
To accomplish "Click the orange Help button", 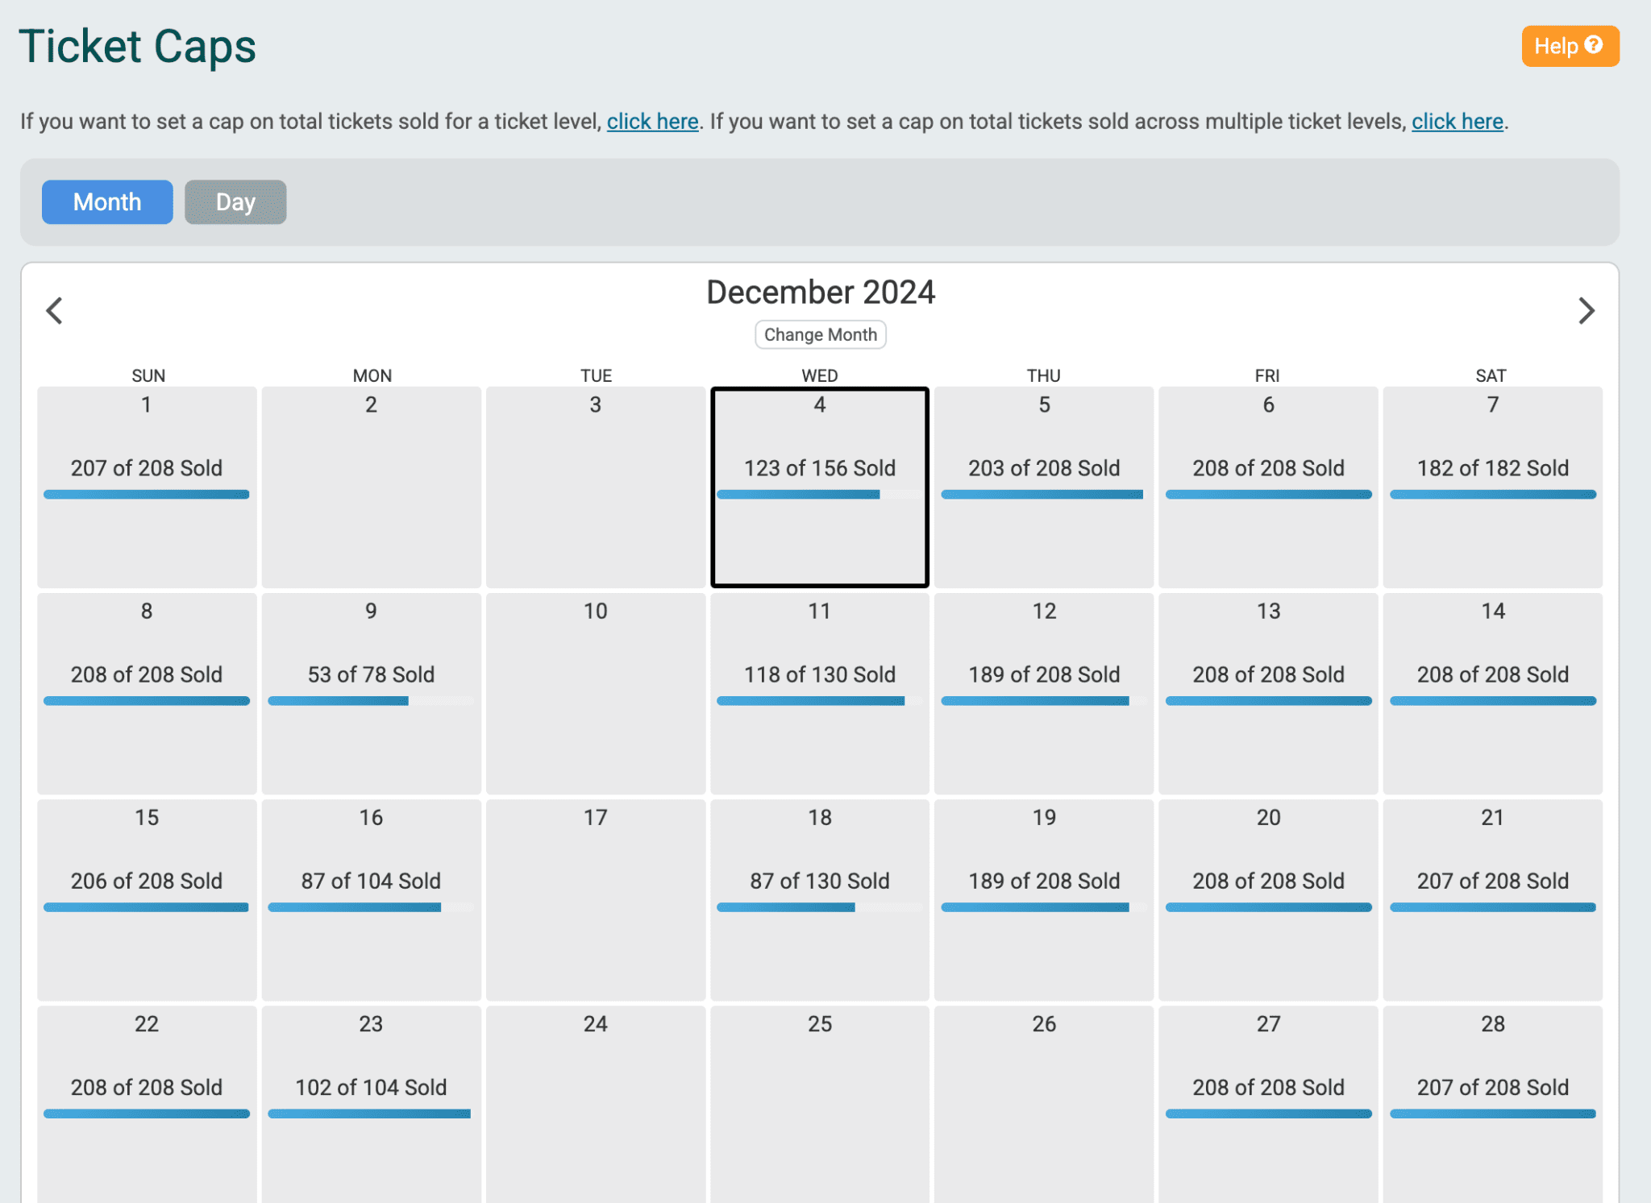I will (1569, 46).
